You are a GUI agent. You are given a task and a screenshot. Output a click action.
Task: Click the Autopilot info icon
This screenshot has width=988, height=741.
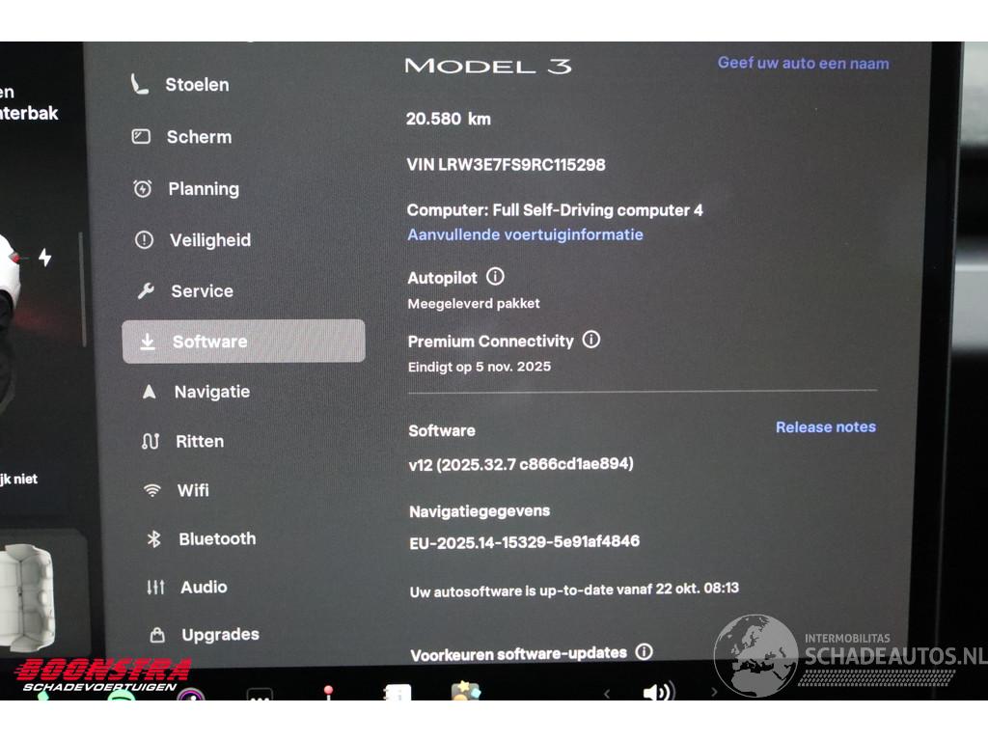pyautogui.click(x=495, y=277)
